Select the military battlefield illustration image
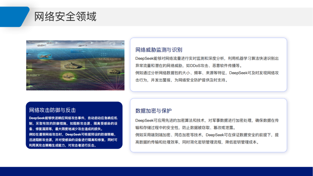Image resolution: width=313 pixels, height=176 pixels. coord(75,65)
